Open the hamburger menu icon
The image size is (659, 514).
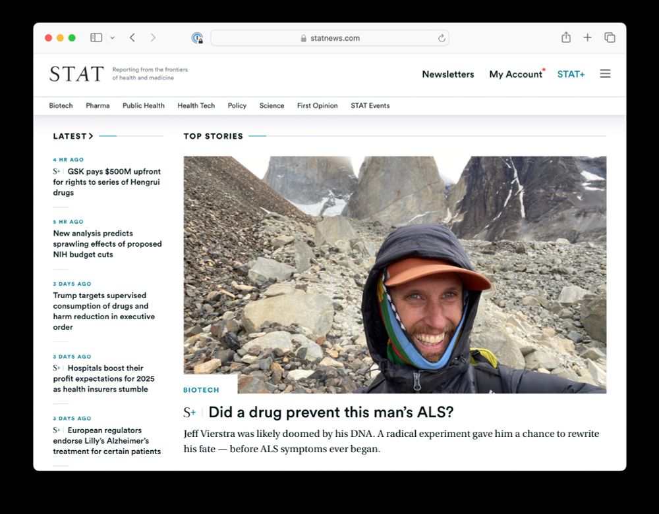pyautogui.click(x=605, y=74)
